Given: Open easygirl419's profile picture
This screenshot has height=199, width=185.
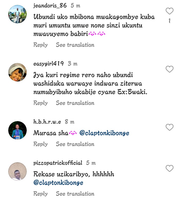Looking at the screenshot, I should coord(17,72).
